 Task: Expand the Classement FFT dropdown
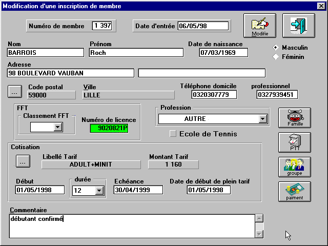(x=58, y=127)
